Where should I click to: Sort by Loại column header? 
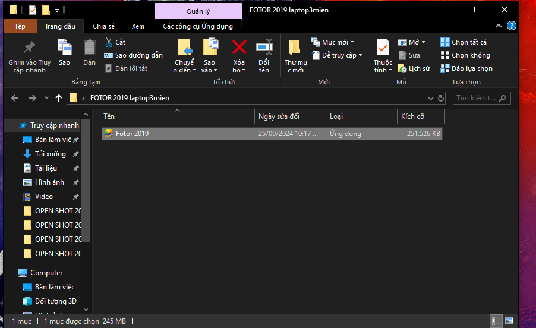coord(361,116)
